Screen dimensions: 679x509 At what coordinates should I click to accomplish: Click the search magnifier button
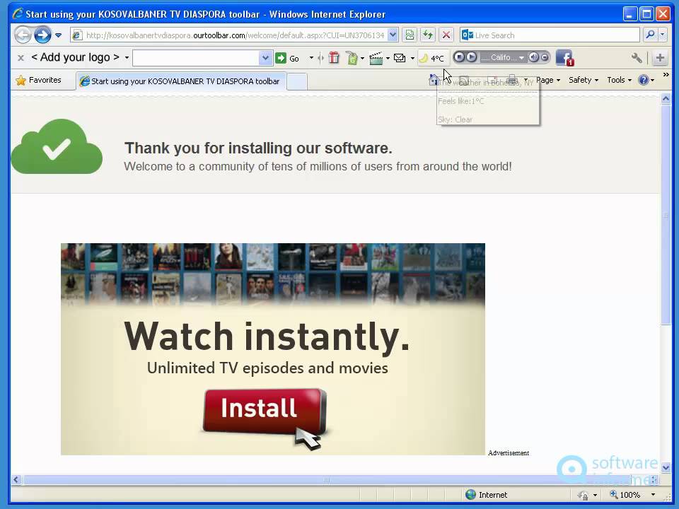[x=650, y=35]
